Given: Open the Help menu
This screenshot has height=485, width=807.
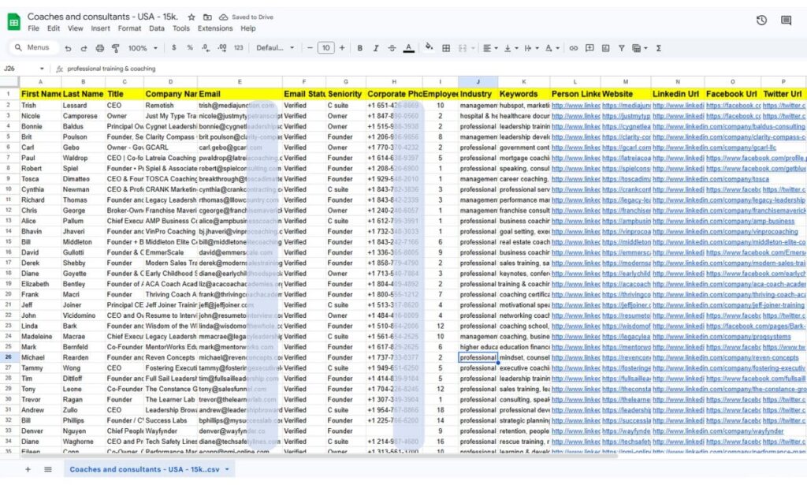Looking at the screenshot, I should click(x=248, y=28).
